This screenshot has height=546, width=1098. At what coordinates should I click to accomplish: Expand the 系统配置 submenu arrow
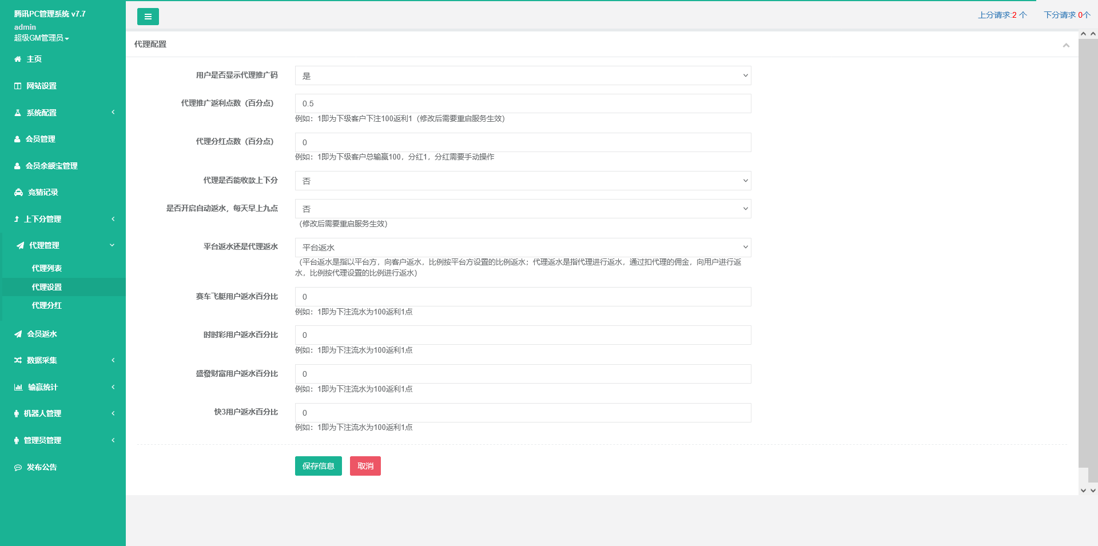click(x=113, y=112)
